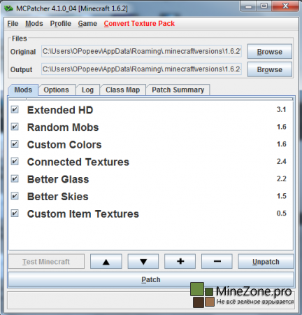Image resolution: width=302 pixels, height=315 pixels.
Task: Switch to the Mods tab
Action: pos(23,90)
